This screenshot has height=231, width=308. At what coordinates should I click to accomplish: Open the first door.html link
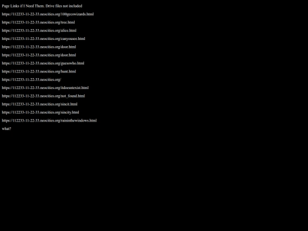coord(39,47)
